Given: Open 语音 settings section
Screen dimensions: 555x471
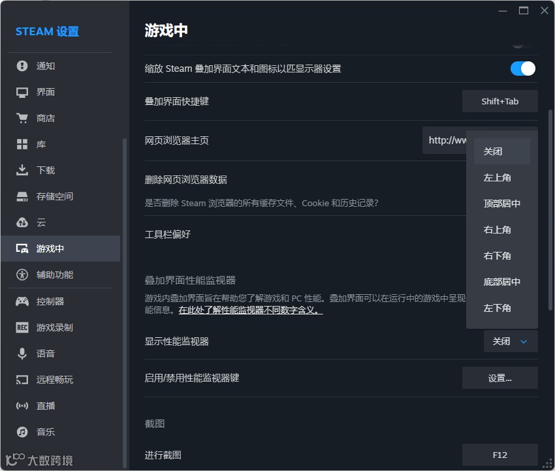Looking at the screenshot, I should [x=61, y=354].
